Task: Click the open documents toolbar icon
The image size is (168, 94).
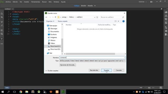Action: pyautogui.click(x=2, y=14)
